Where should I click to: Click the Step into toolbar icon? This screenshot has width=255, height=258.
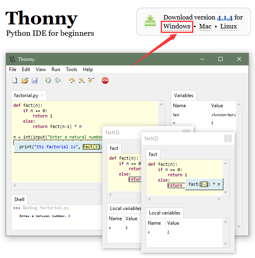coord(82,80)
